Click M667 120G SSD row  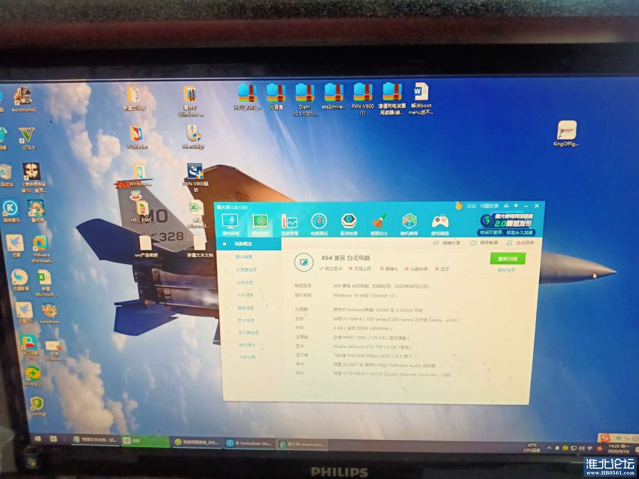click(371, 338)
